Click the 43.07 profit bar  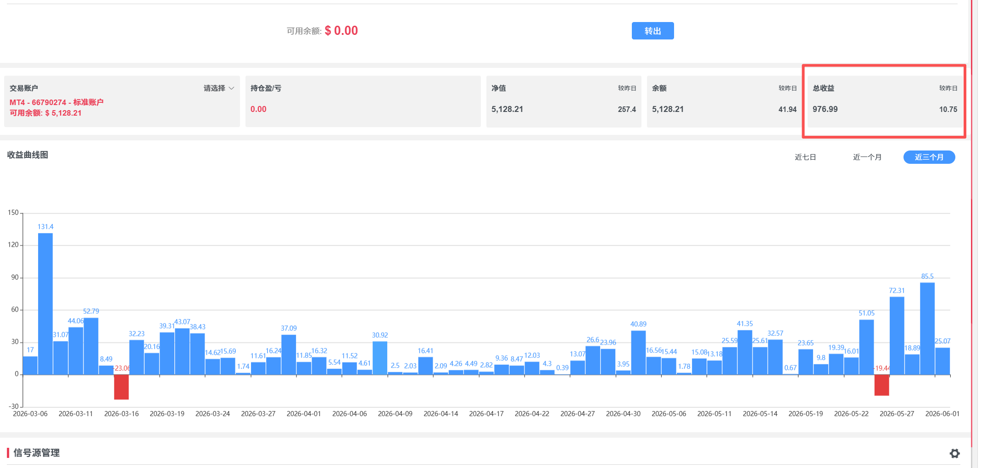pyautogui.click(x=182, y=351)
